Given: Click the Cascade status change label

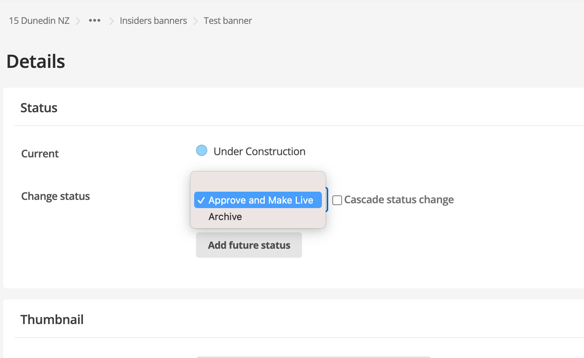Looking at the screenshot, I should pyautogui.click(x=399, y=200).
